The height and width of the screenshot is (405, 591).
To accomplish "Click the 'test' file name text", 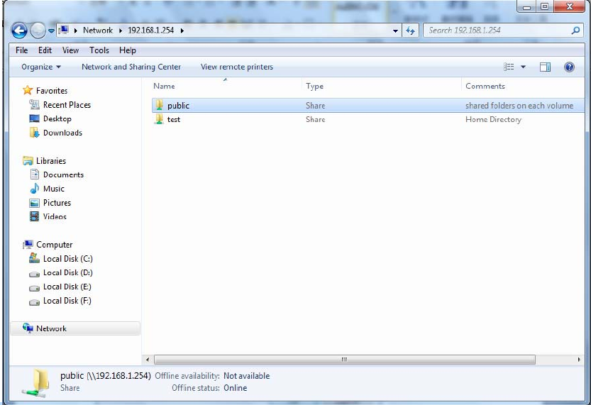I will (x=174, y=119).
